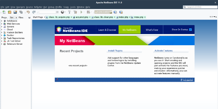The width and height of the screenshot is (218, 109).
Task: Click the Activate Features link
Action: point(163,51)
